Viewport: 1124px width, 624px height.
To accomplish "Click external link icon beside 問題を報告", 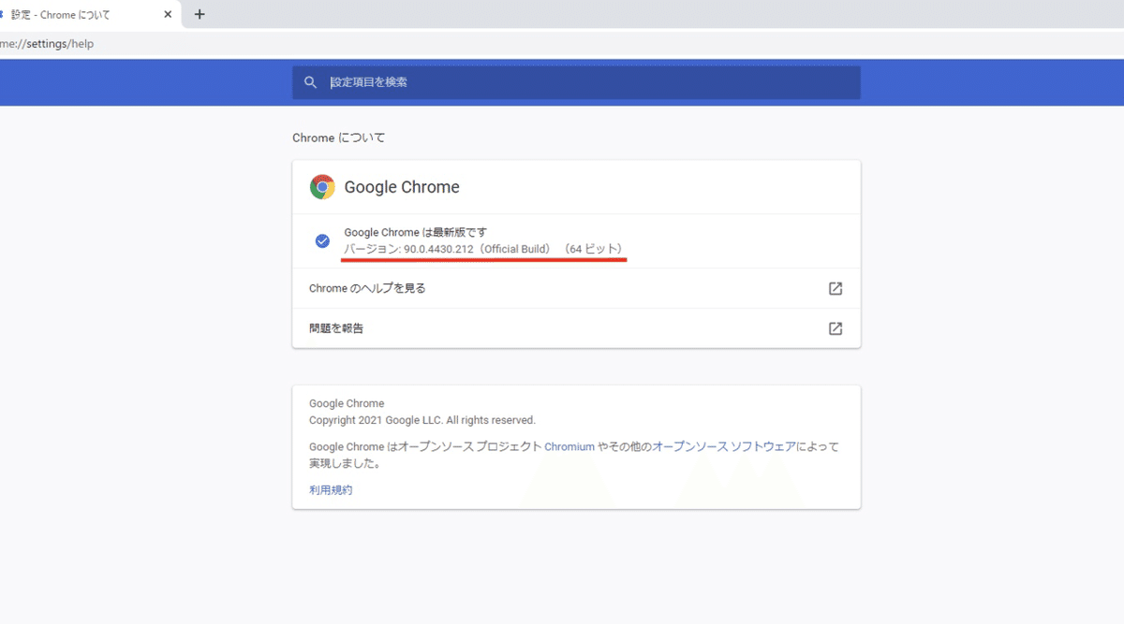I will [836, 328].
